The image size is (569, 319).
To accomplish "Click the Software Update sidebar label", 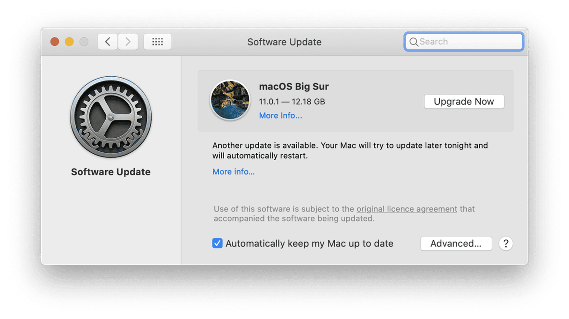I will (x=110, y=172).
